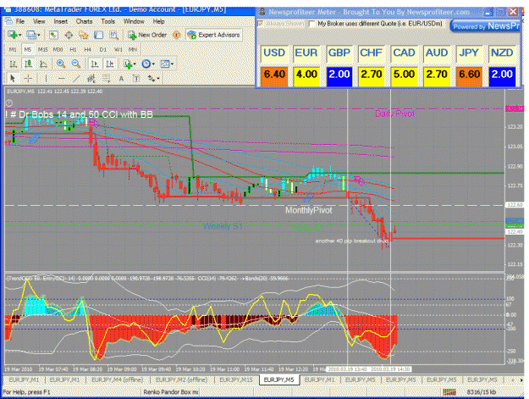Image resolution: width=529 pixels, height=399 pixels.
Task: Expand the Periods clock dropdown arrow
Action: click(x=153, y=64)
